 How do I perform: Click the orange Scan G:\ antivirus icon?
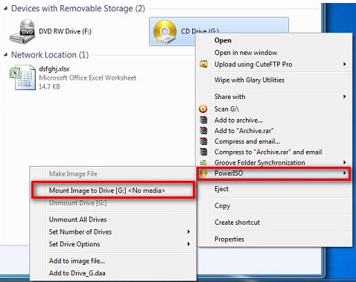coord(203,109)
